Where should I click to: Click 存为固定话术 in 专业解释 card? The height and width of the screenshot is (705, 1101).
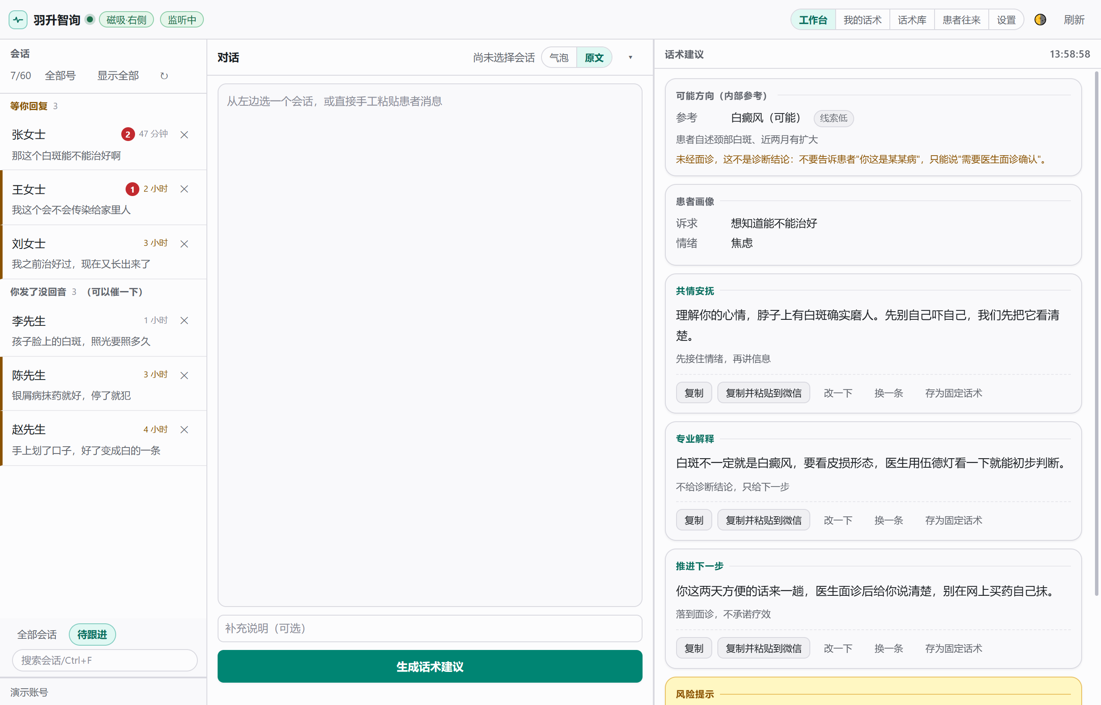(x=953, y=520)
